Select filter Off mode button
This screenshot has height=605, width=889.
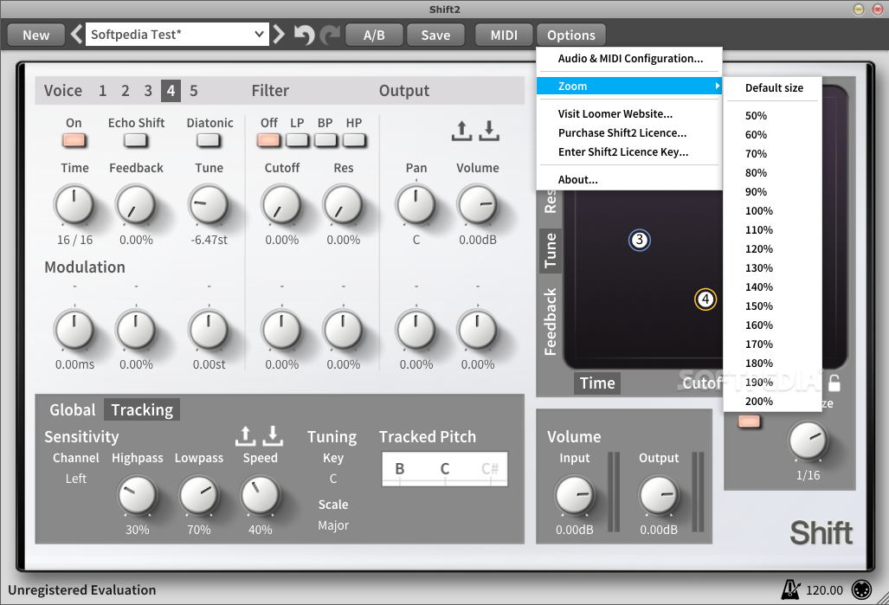coord(268,140)
